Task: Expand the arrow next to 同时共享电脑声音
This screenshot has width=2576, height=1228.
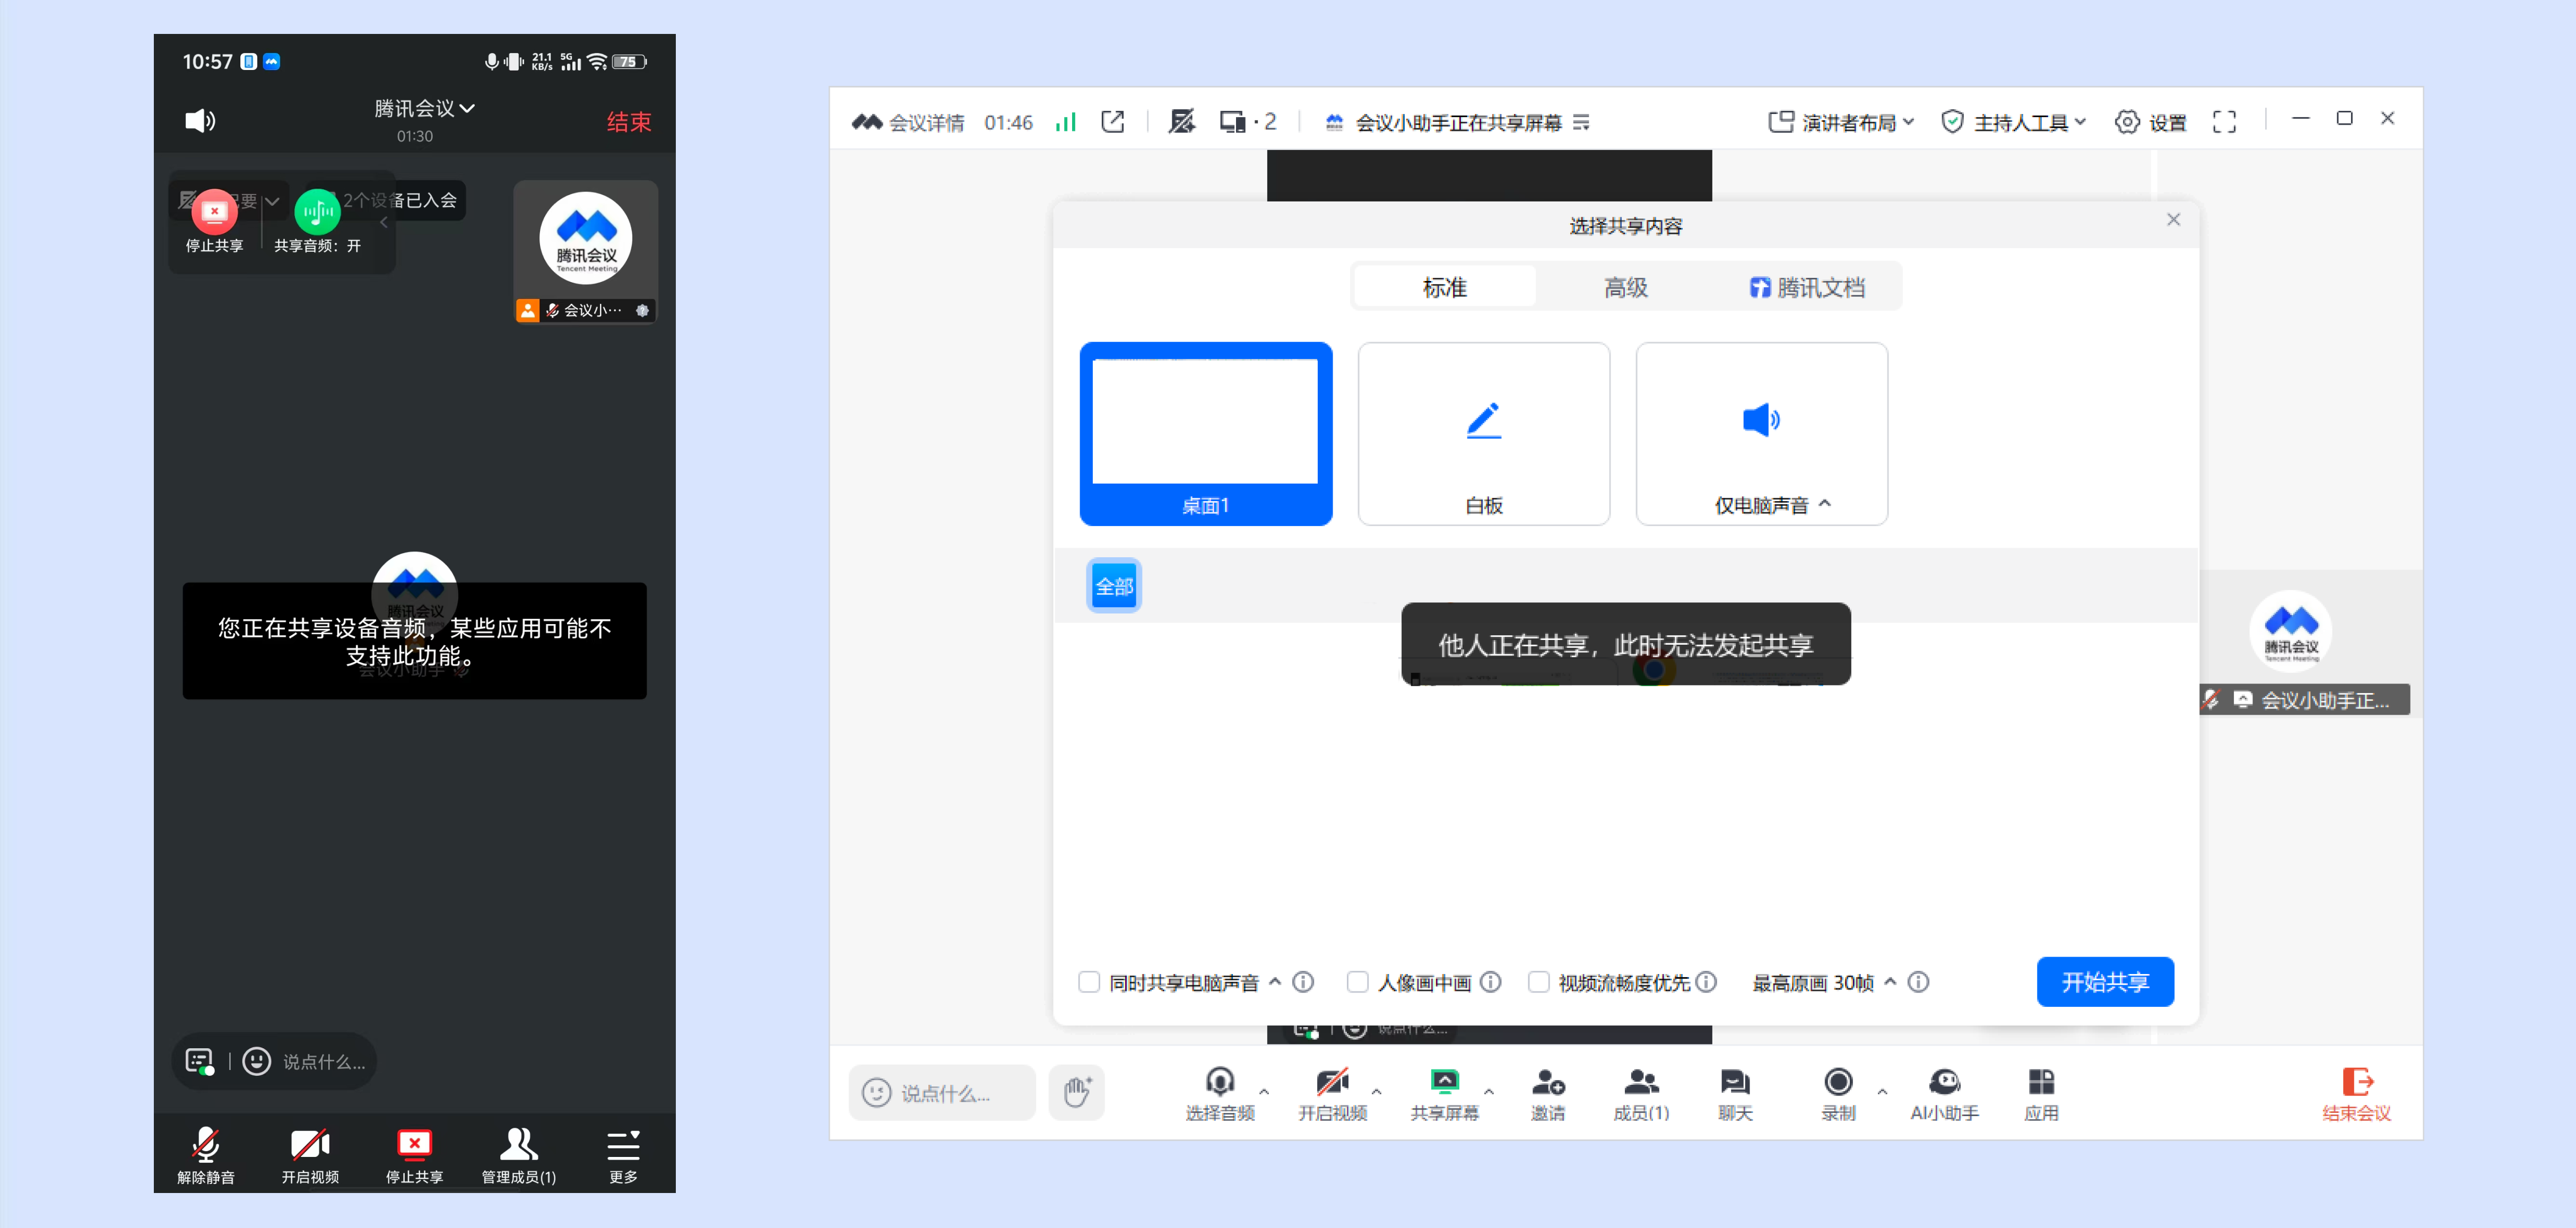Action: pyautogui.click(x=1275, y=981)
